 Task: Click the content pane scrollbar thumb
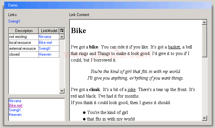[x=204, y=41]
